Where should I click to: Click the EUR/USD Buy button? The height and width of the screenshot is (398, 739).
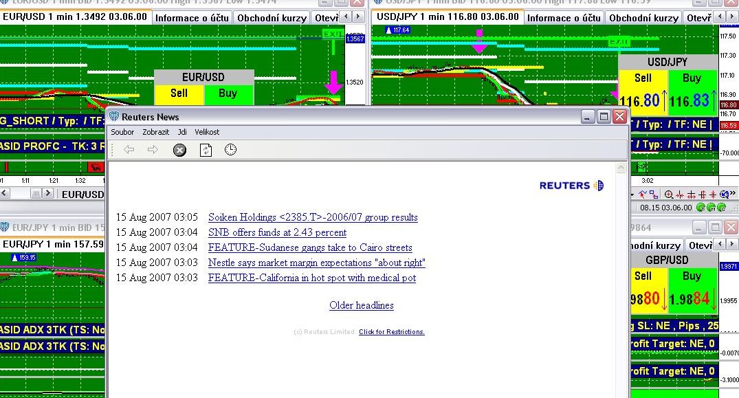click(228, 93)
